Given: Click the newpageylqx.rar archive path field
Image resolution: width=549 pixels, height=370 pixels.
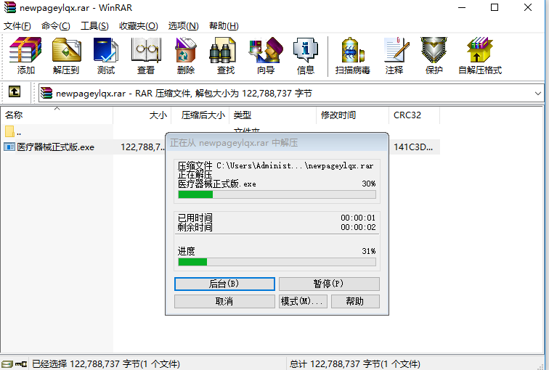Looking at the screenshot, I should 291,94.
